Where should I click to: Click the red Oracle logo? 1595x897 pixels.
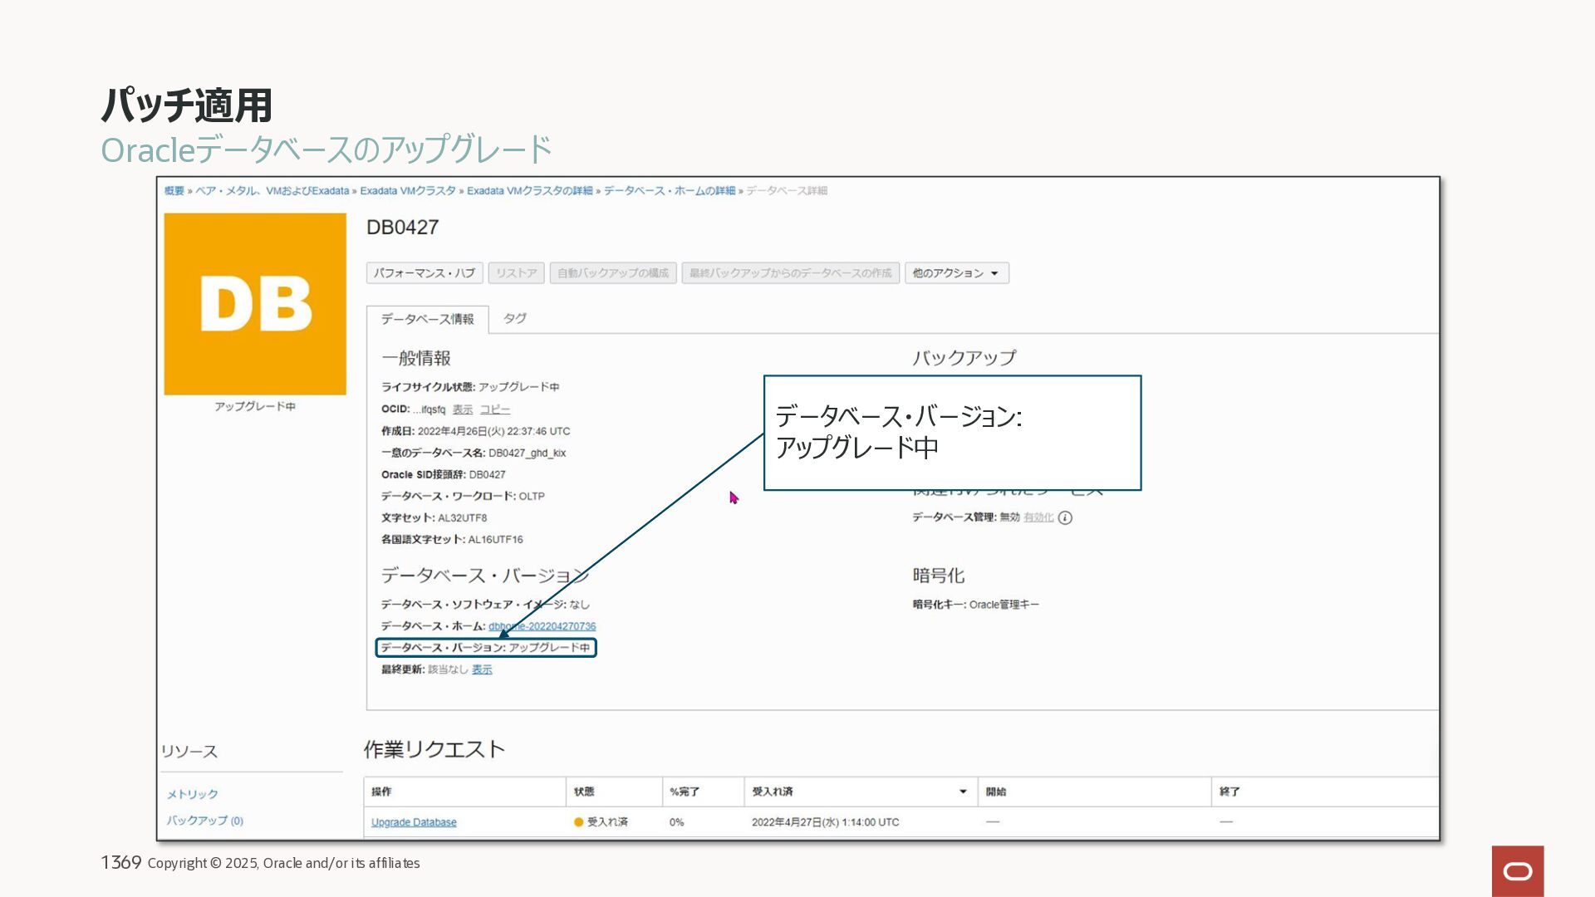pyautogui.click(x=1517, y=870)
